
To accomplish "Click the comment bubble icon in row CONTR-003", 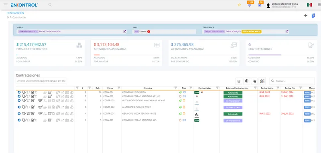I will coord(28,101).
